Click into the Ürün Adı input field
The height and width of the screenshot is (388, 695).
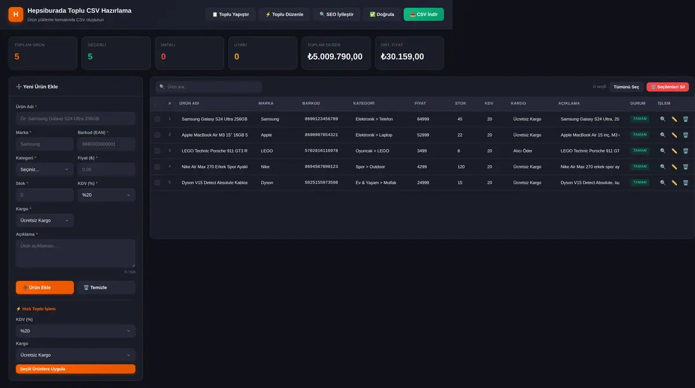coord(75,119)
